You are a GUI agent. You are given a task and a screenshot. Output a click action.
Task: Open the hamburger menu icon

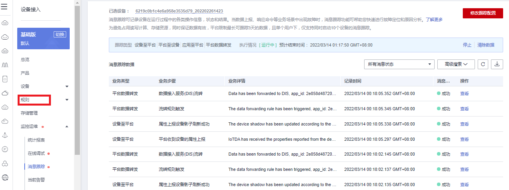click(x=4, y=7)
